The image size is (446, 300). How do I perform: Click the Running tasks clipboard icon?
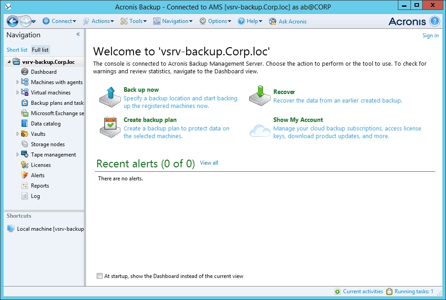[x=389, y=291]
